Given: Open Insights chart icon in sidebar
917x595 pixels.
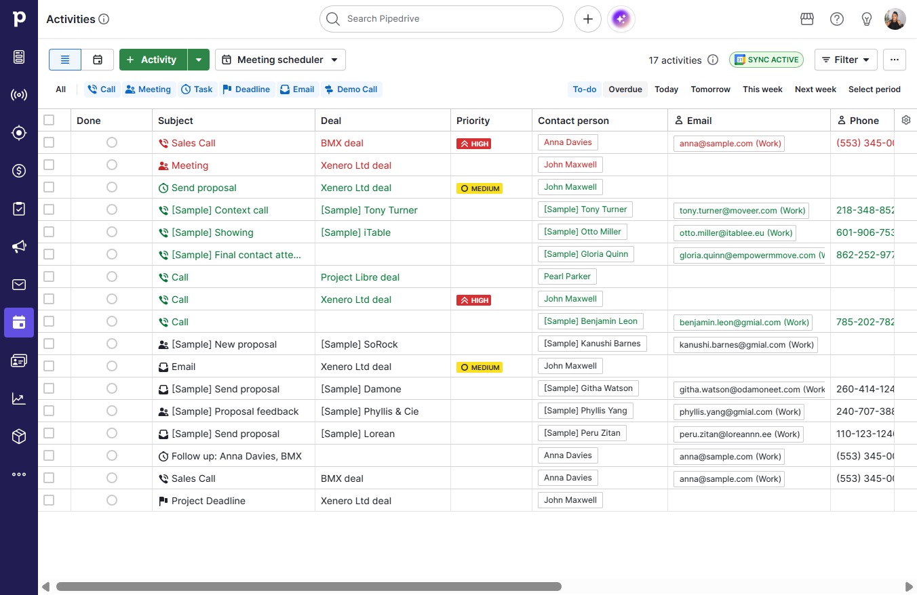Looking at the screenshot, I should click(x=19, y=398).
